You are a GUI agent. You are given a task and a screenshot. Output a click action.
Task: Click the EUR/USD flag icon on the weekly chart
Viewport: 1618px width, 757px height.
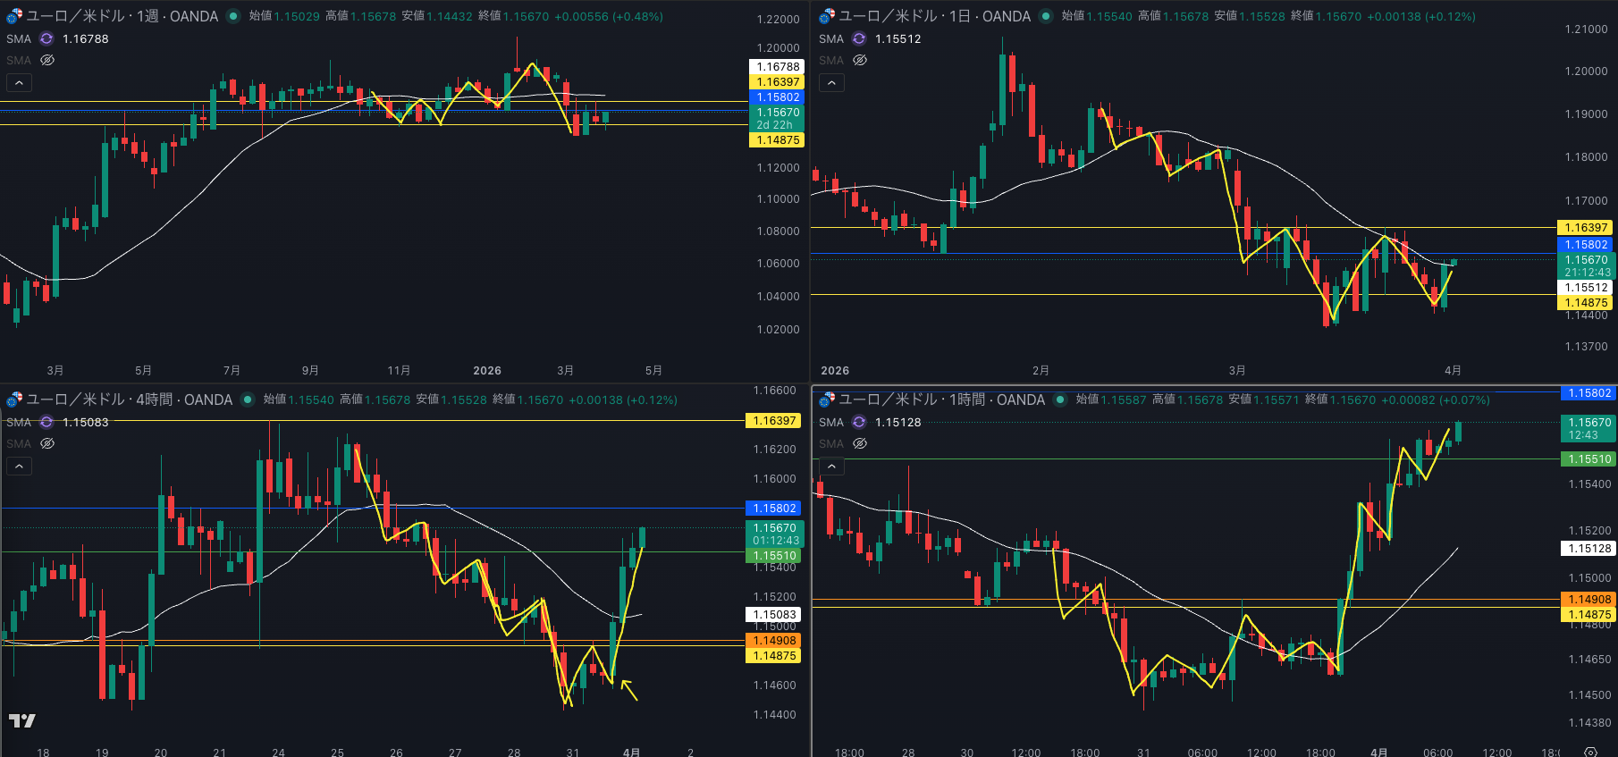point(14,16)
